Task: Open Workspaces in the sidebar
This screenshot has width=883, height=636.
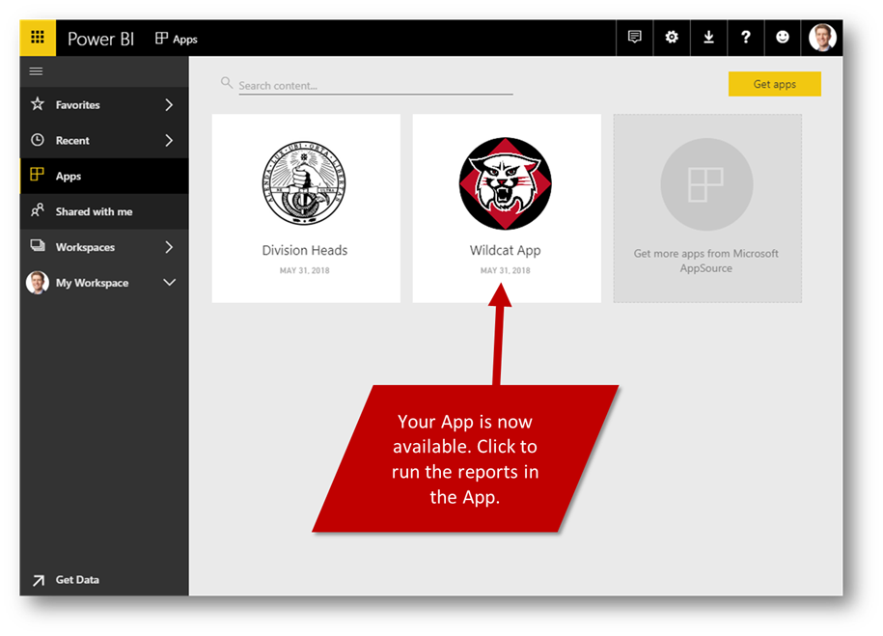Action: pyautogui.click(x=104, y=247)
